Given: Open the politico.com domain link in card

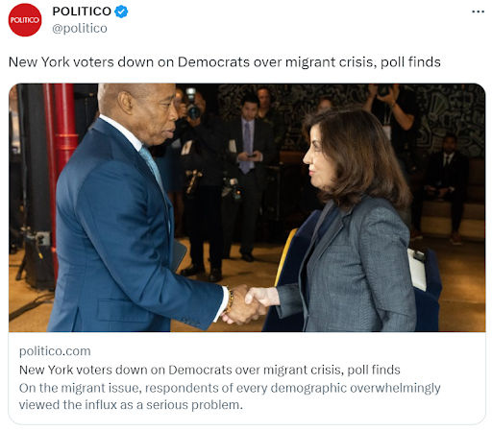Looking at the screenshot, I should pyautogui.click(x=55, y=351).
